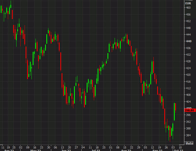Click the 456 price axis label
This screenshot has width=196, height=151.
point(188,14)
